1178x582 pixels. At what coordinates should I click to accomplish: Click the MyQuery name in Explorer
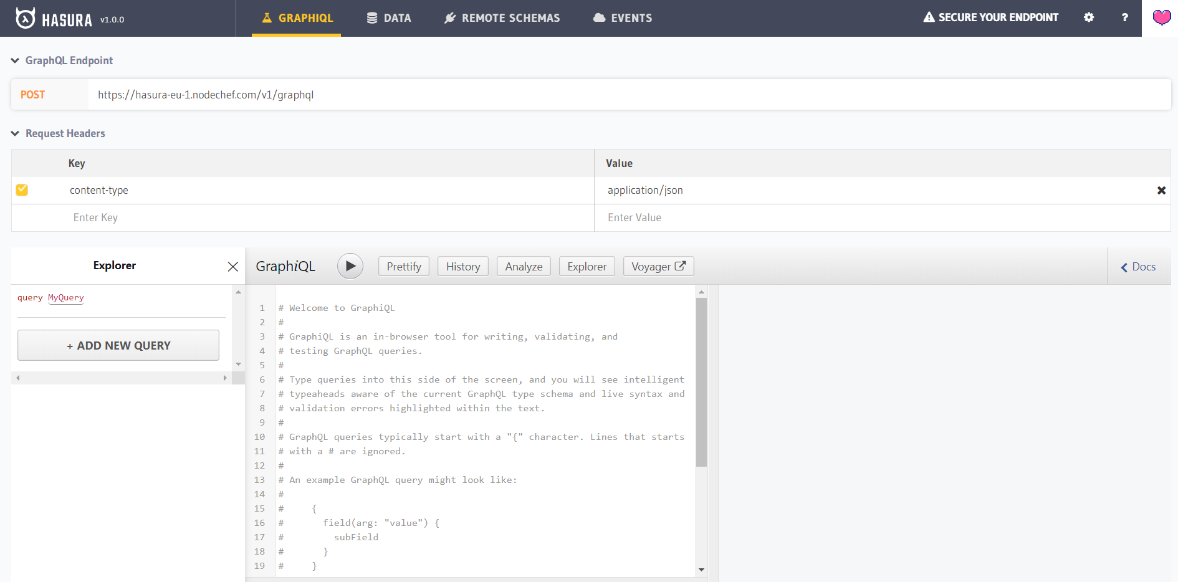(66, 298)
